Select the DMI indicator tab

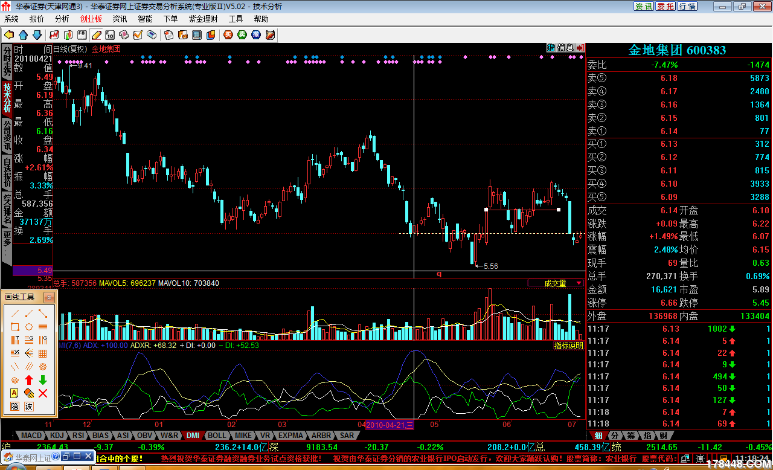(x=193, y=435)
